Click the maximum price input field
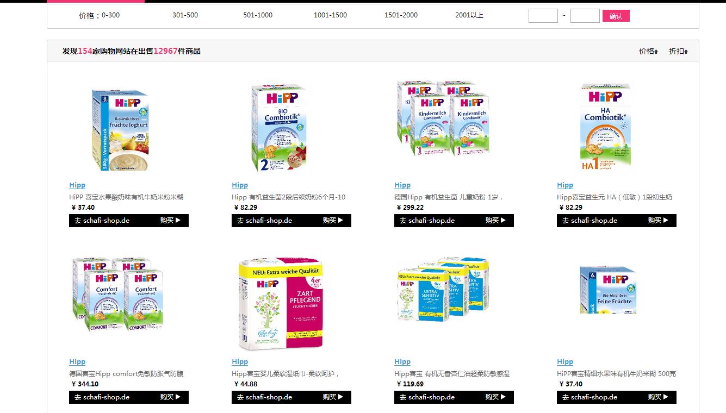The height and width of the screenshot is (413, 726). [x=585, y=16]
